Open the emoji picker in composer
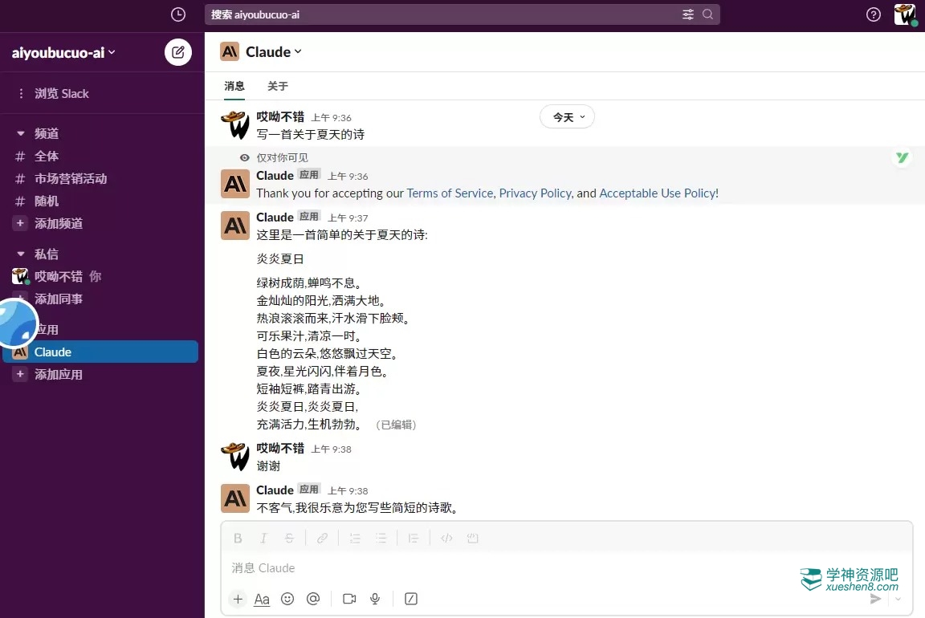This screenshot has width=925, height=618. tap(287, 599)
